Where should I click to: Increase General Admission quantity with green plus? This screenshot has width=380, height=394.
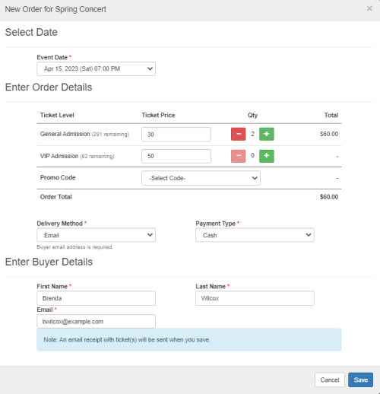(267, 134)
